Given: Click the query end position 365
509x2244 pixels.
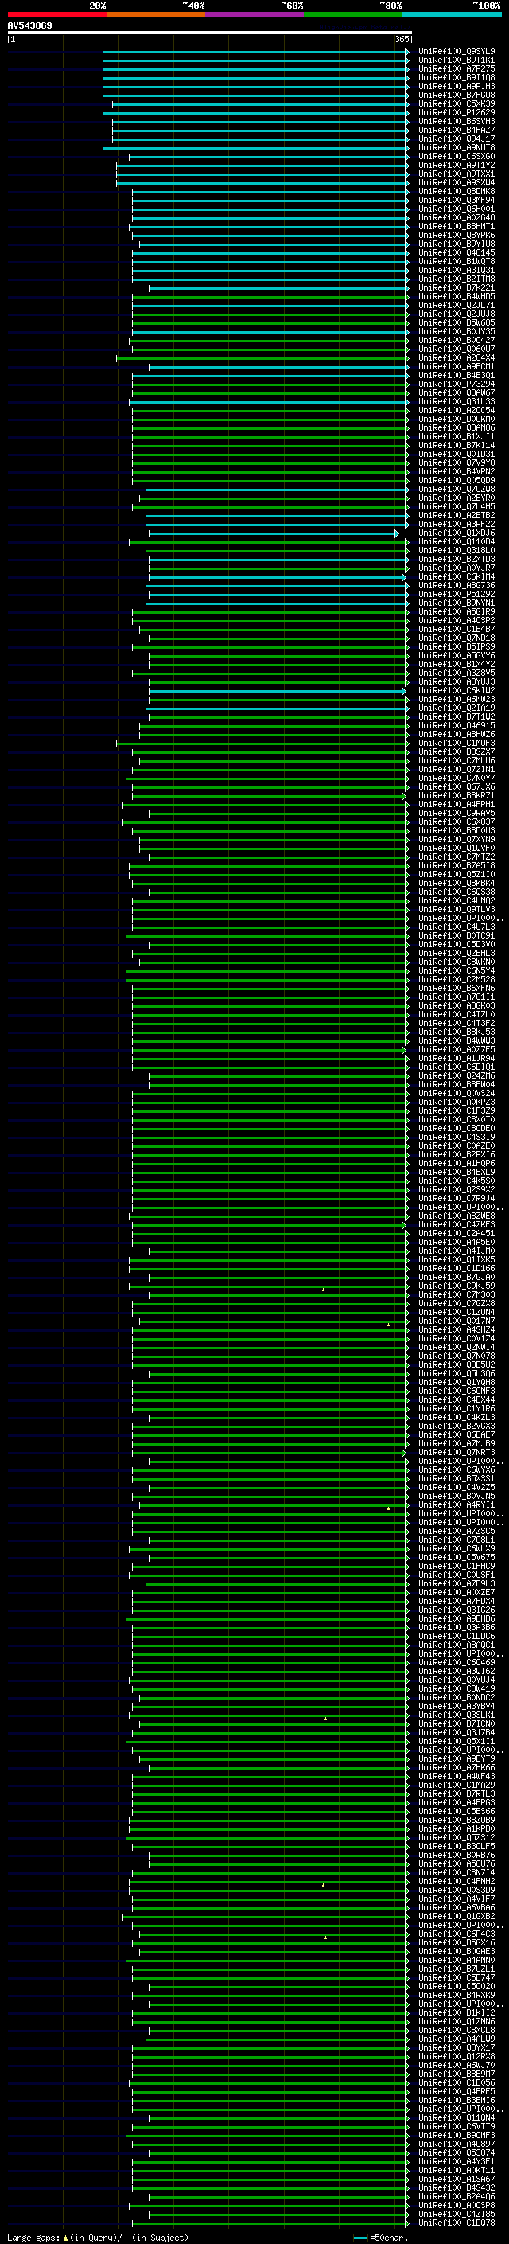Looking at the screenshot, I should point(402,39).
